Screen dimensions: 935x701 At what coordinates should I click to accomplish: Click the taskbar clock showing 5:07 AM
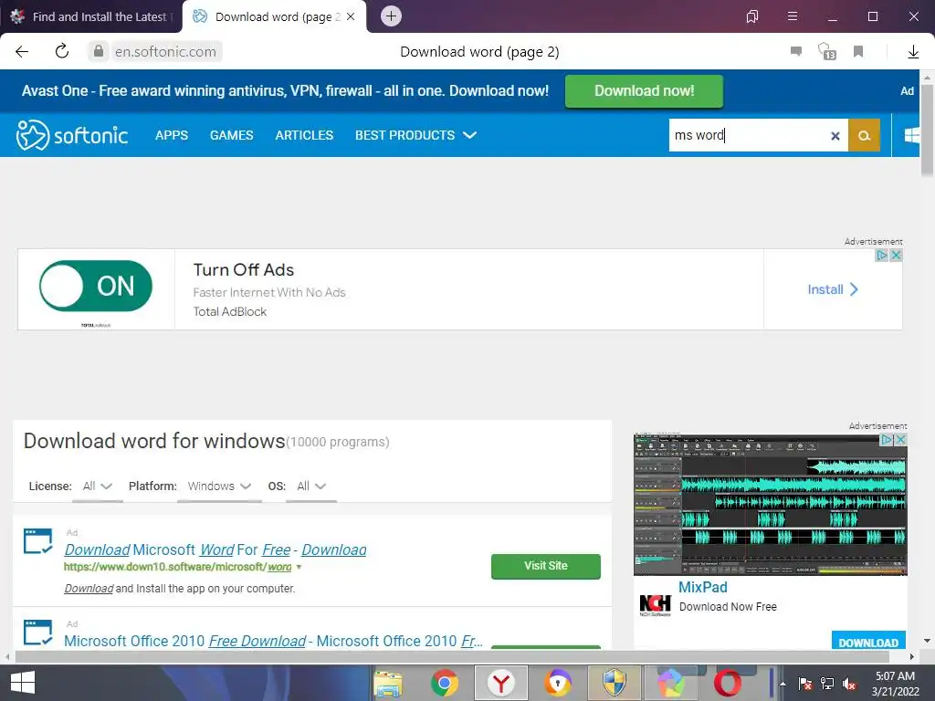pos(895,683)
